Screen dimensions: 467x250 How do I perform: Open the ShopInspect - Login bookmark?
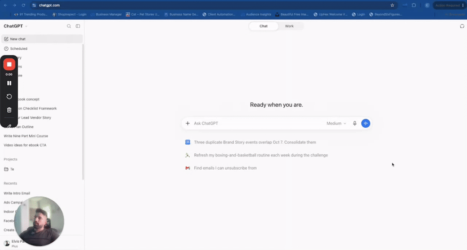(x=69, y=14)
